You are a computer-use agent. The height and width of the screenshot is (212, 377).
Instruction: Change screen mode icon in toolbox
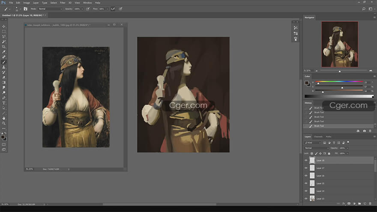[x=3, y=149]
